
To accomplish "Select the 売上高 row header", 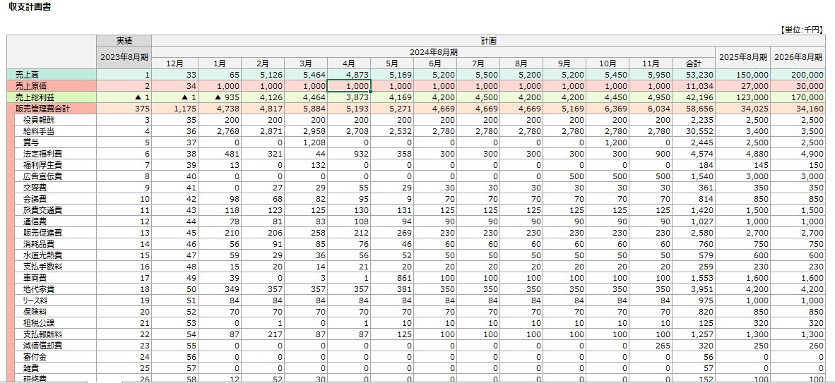I will pos(52,75).
